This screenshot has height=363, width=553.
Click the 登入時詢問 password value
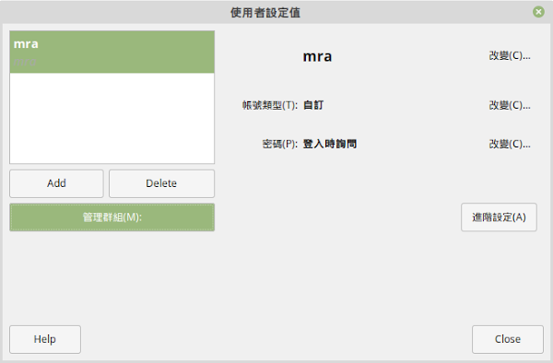330,144
